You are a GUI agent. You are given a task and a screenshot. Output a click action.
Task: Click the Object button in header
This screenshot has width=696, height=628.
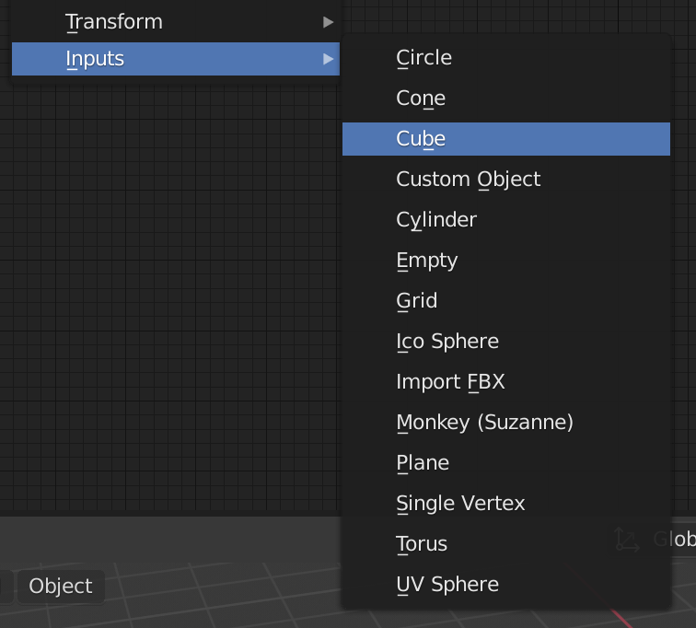[61, 587]
